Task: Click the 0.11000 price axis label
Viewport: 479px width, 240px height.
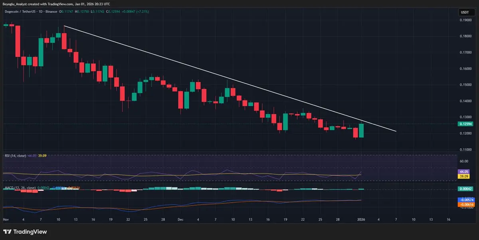Action: tap(466, 149)
